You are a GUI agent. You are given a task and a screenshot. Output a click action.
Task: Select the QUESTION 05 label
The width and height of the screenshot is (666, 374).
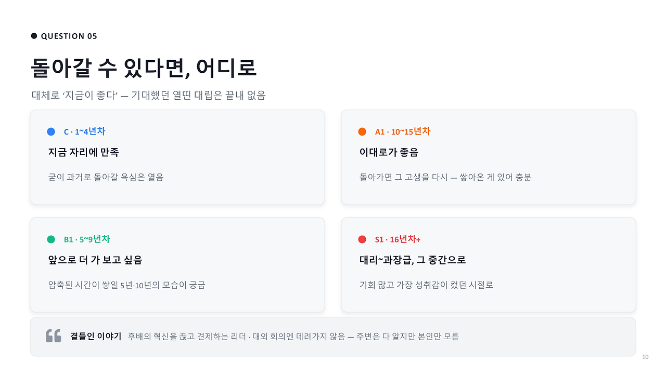[x=69, y=36]
